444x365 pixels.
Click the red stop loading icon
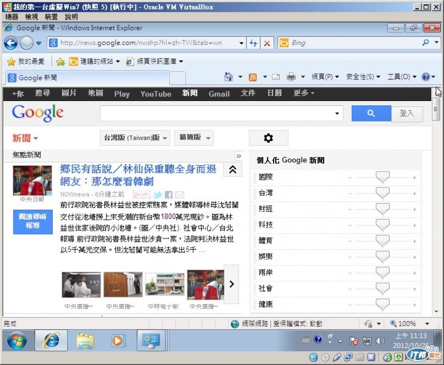[267, 43]
